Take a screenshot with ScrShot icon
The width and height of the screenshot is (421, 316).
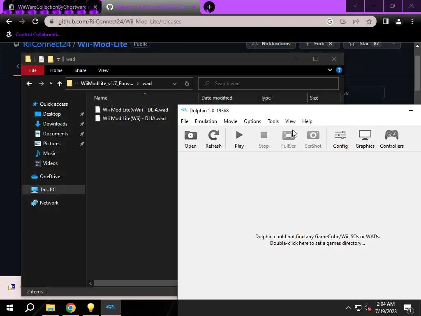click(x=313, y=139)
